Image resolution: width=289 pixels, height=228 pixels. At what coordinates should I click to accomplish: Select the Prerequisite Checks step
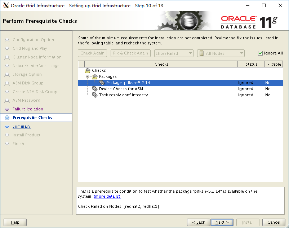coord(32,118)
